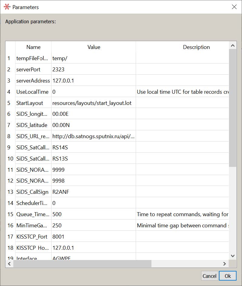Click the Description column header
This screenshot has width=242, height=286.
tap(196, 47)
